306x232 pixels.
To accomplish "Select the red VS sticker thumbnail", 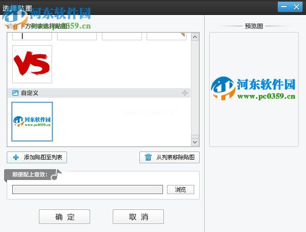I will tap(32, 64).
